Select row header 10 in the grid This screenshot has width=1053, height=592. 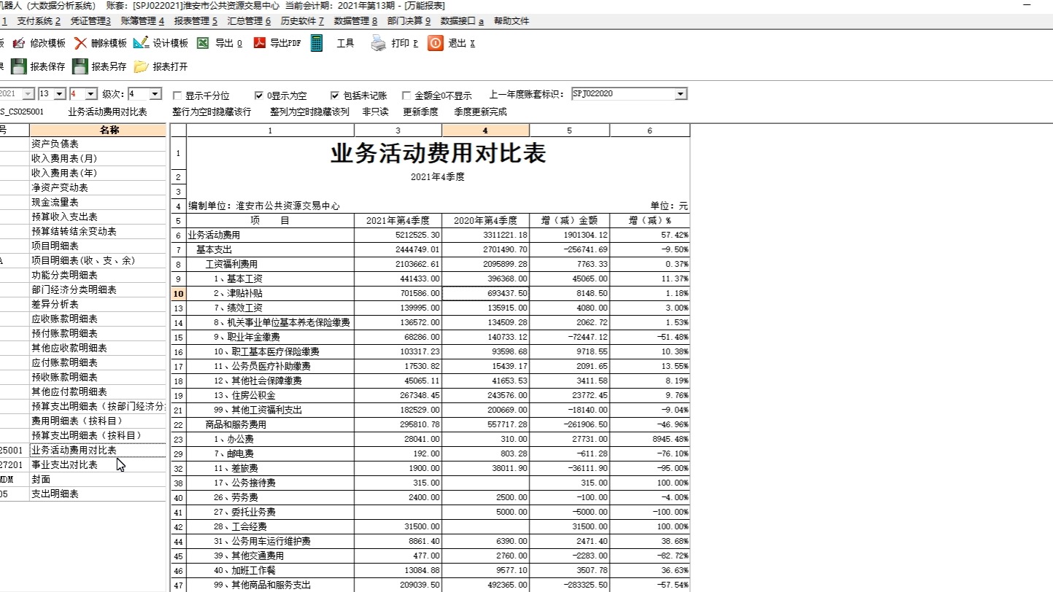pos(179,293)
